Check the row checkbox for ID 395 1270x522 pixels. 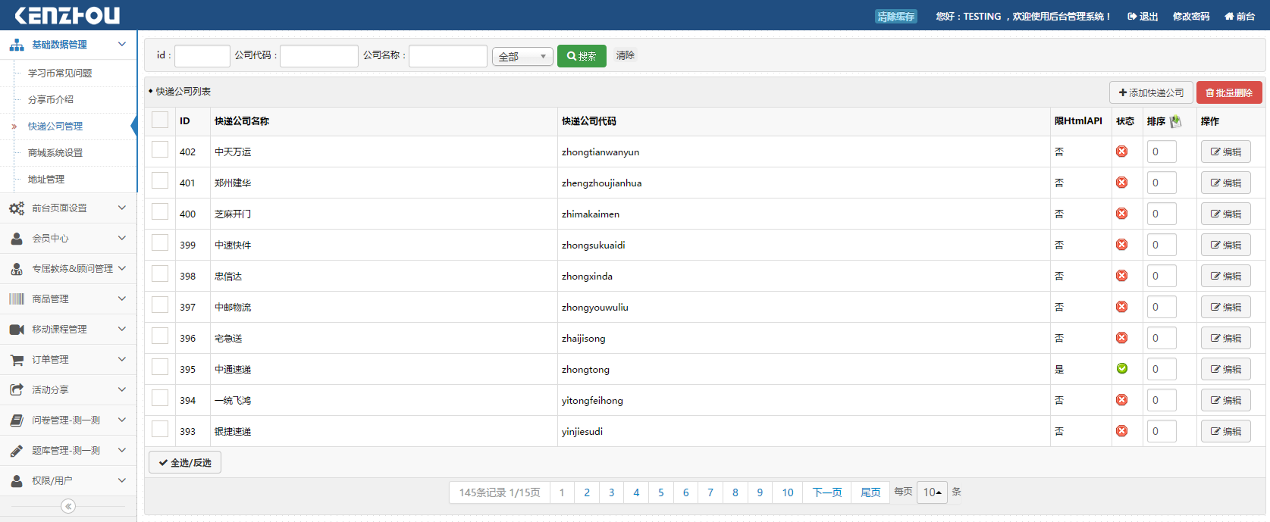pyautogui.click(x=160, y=367)
